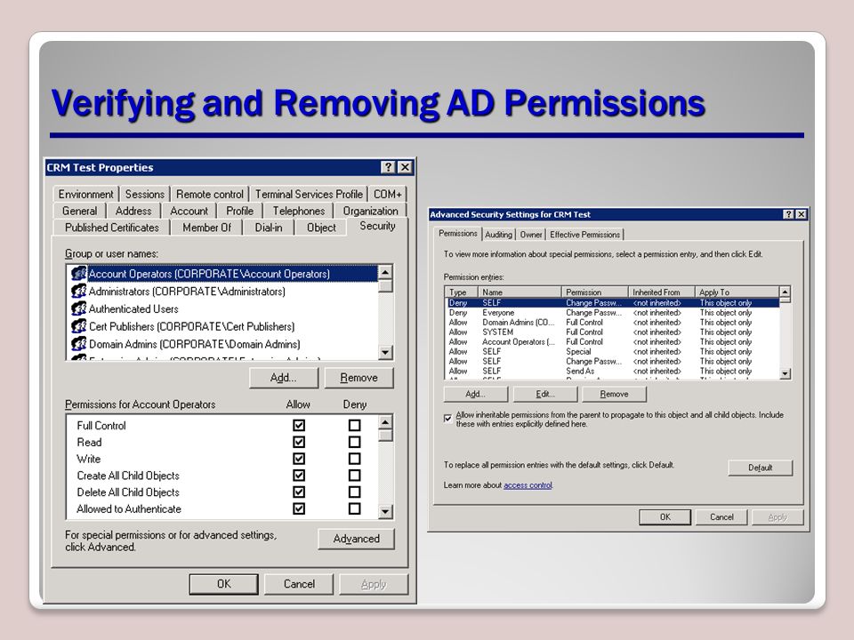Tick Allow for Full Control
The width and height of the screenshot is (854, 640).
point(299,425)
